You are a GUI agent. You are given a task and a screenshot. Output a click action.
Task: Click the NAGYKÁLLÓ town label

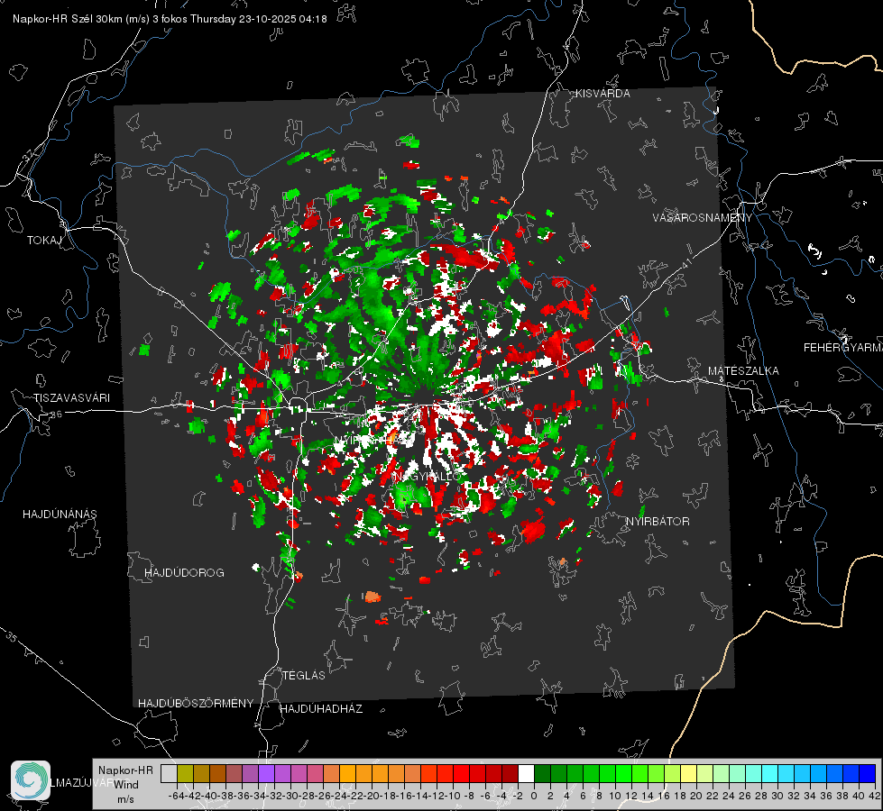tap(428, 477)
